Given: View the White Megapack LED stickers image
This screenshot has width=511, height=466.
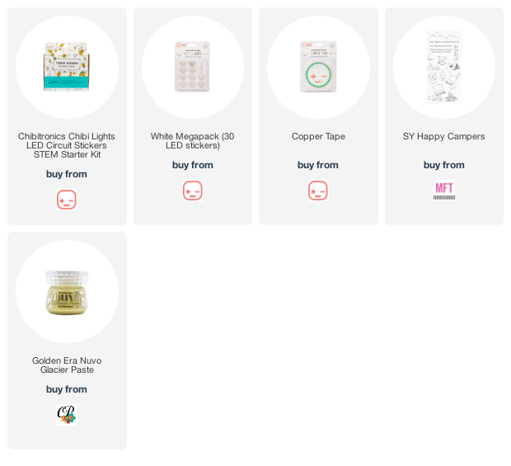Looking at the screenshot, I should coord(192,67).
